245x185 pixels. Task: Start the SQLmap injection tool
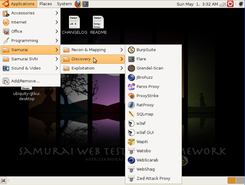pos(145,114)
